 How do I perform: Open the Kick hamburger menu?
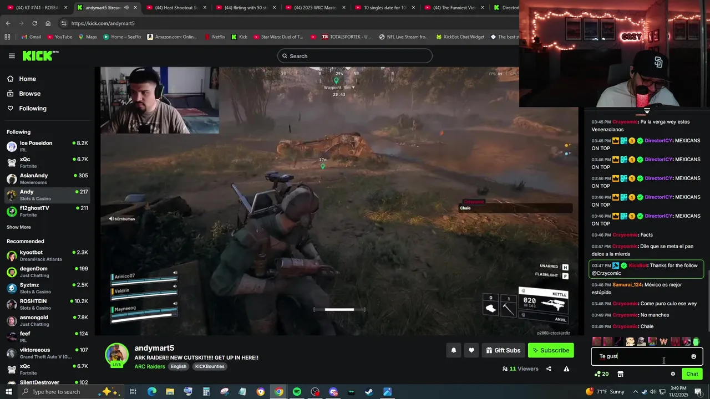[x=12, y=56]
